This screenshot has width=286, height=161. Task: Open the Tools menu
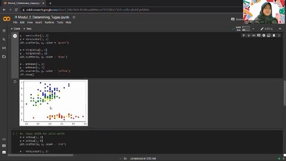click(x=60, y=22)
